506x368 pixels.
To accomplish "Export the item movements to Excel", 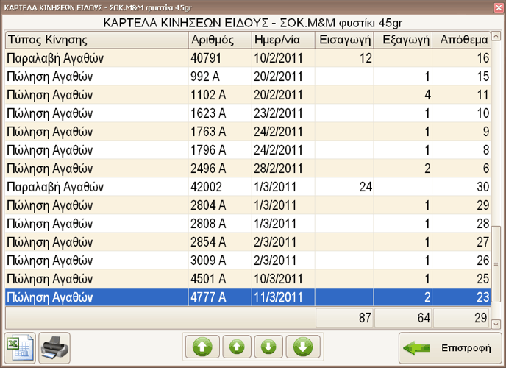I will [x=20, y=347].
